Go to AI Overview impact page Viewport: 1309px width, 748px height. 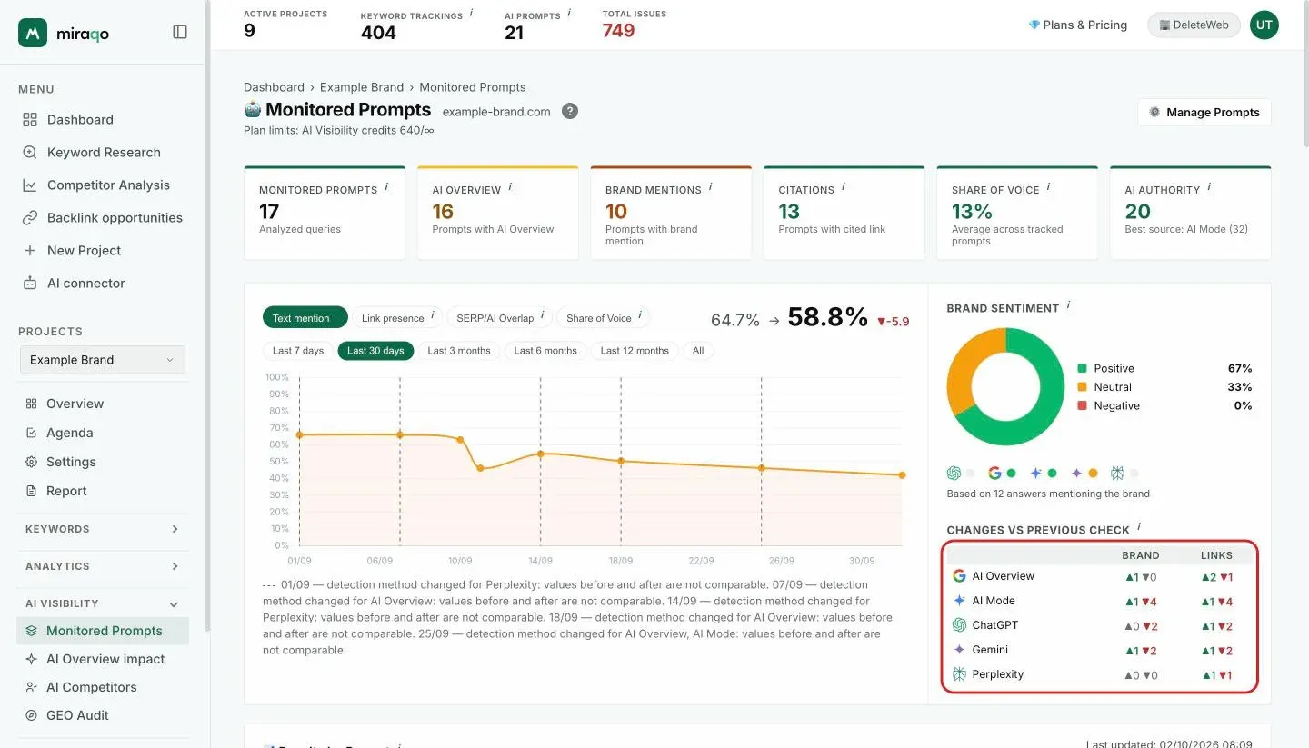[105, 659]
